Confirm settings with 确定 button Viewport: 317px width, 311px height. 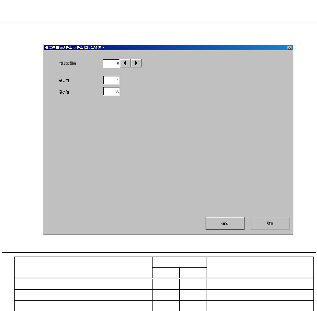(225, 224)
